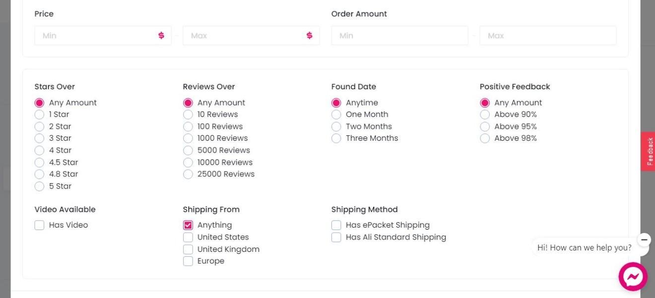Select Two Months found date

coord(336,126)
